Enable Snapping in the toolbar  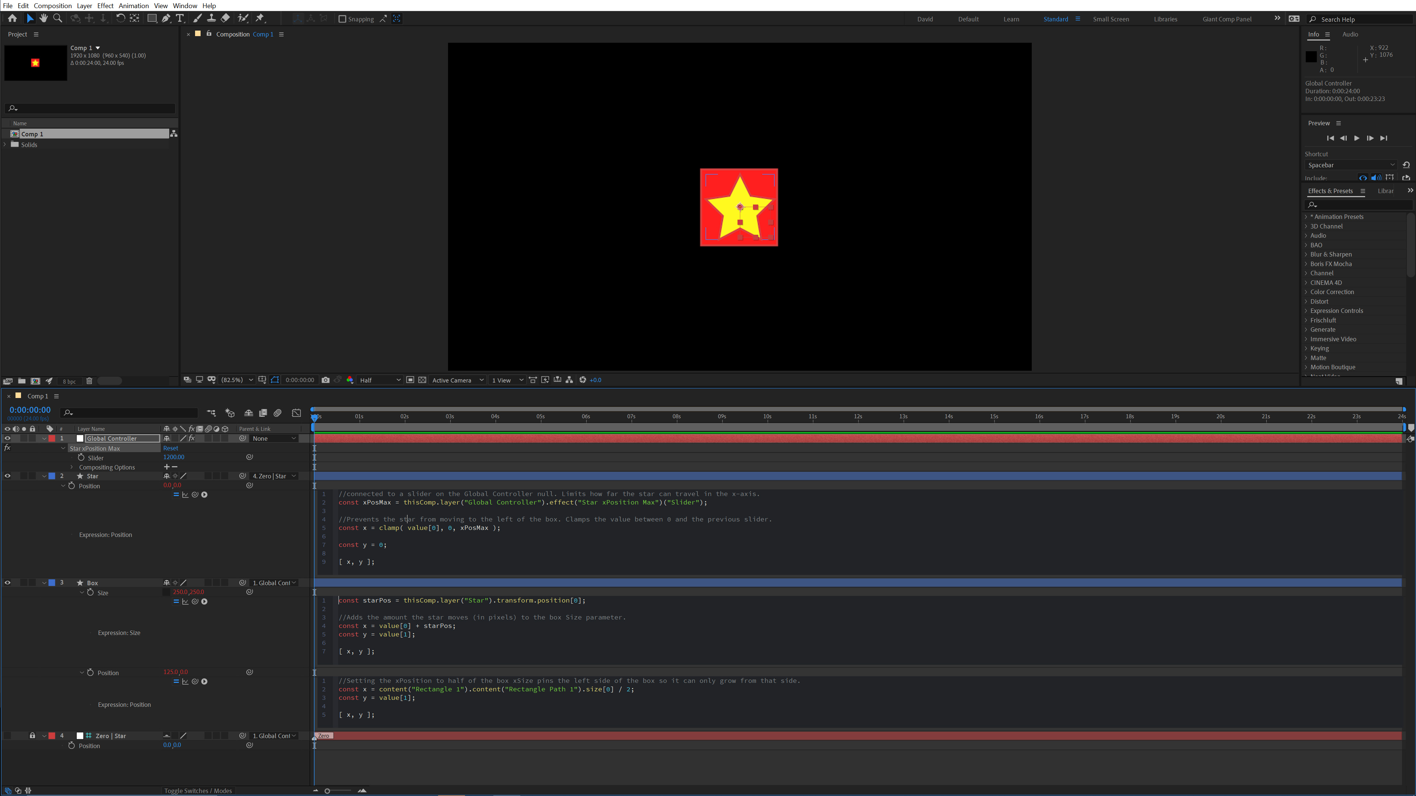click(x=343, y=19)
